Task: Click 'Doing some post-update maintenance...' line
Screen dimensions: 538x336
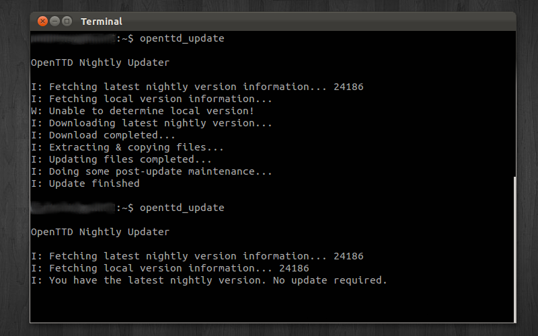Action: [152, 171]
